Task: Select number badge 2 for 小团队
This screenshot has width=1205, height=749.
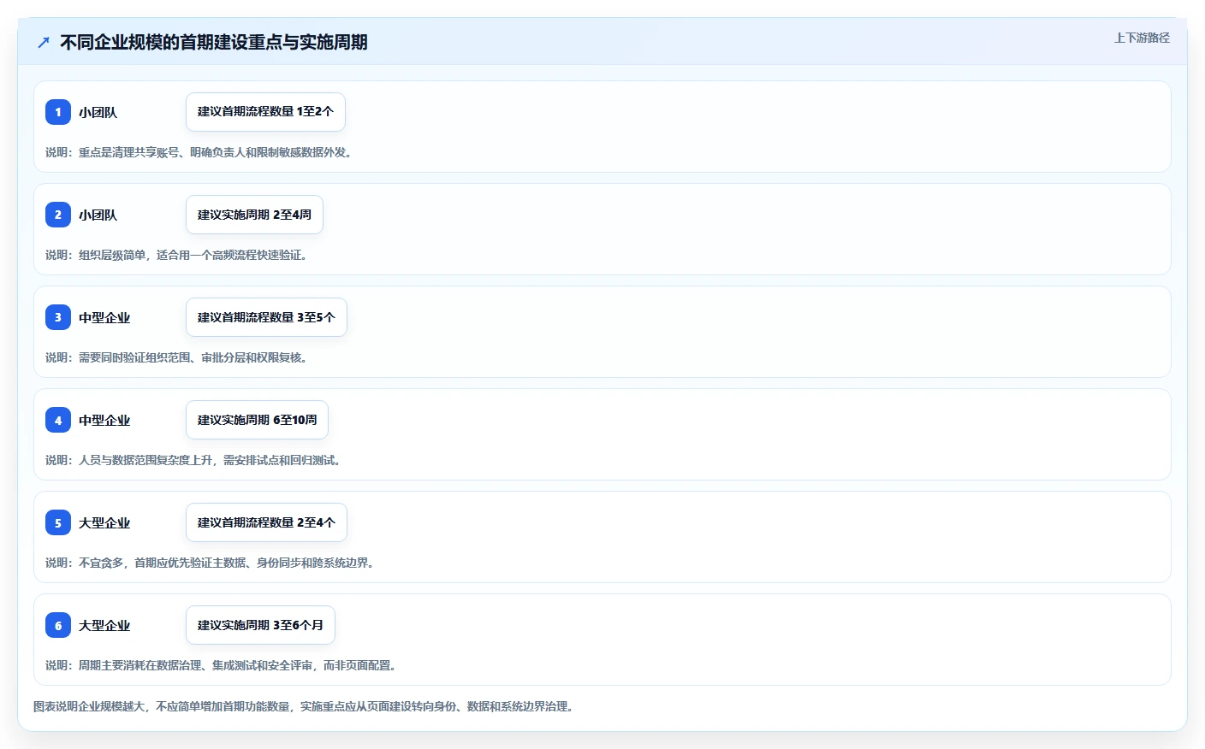Action: point(58,215)
